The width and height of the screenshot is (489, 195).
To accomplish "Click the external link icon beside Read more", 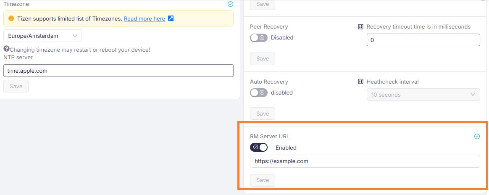I will tap(171, 18).
